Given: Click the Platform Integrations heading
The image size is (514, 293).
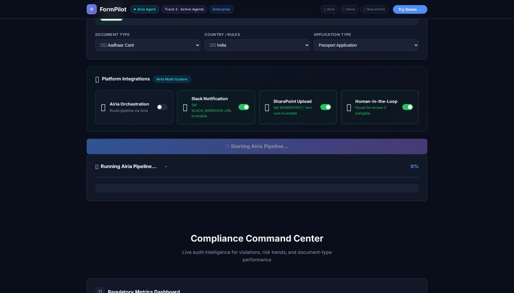Looking at the screenshot, I should [x=126, y=79].
